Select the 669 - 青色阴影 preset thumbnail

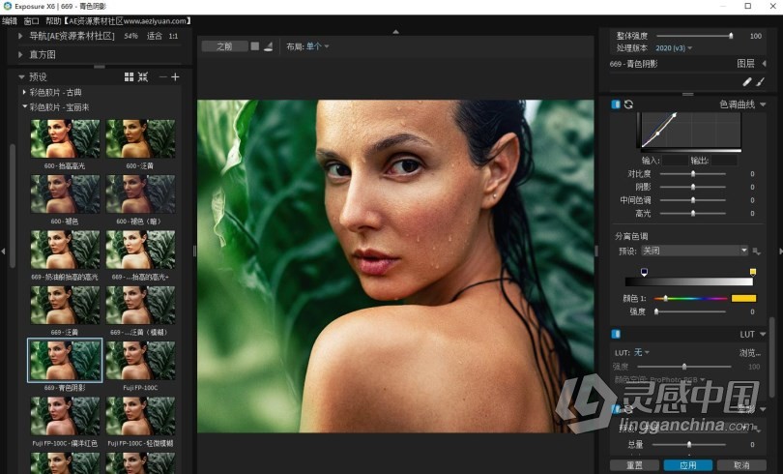click(x=65, y=360)
